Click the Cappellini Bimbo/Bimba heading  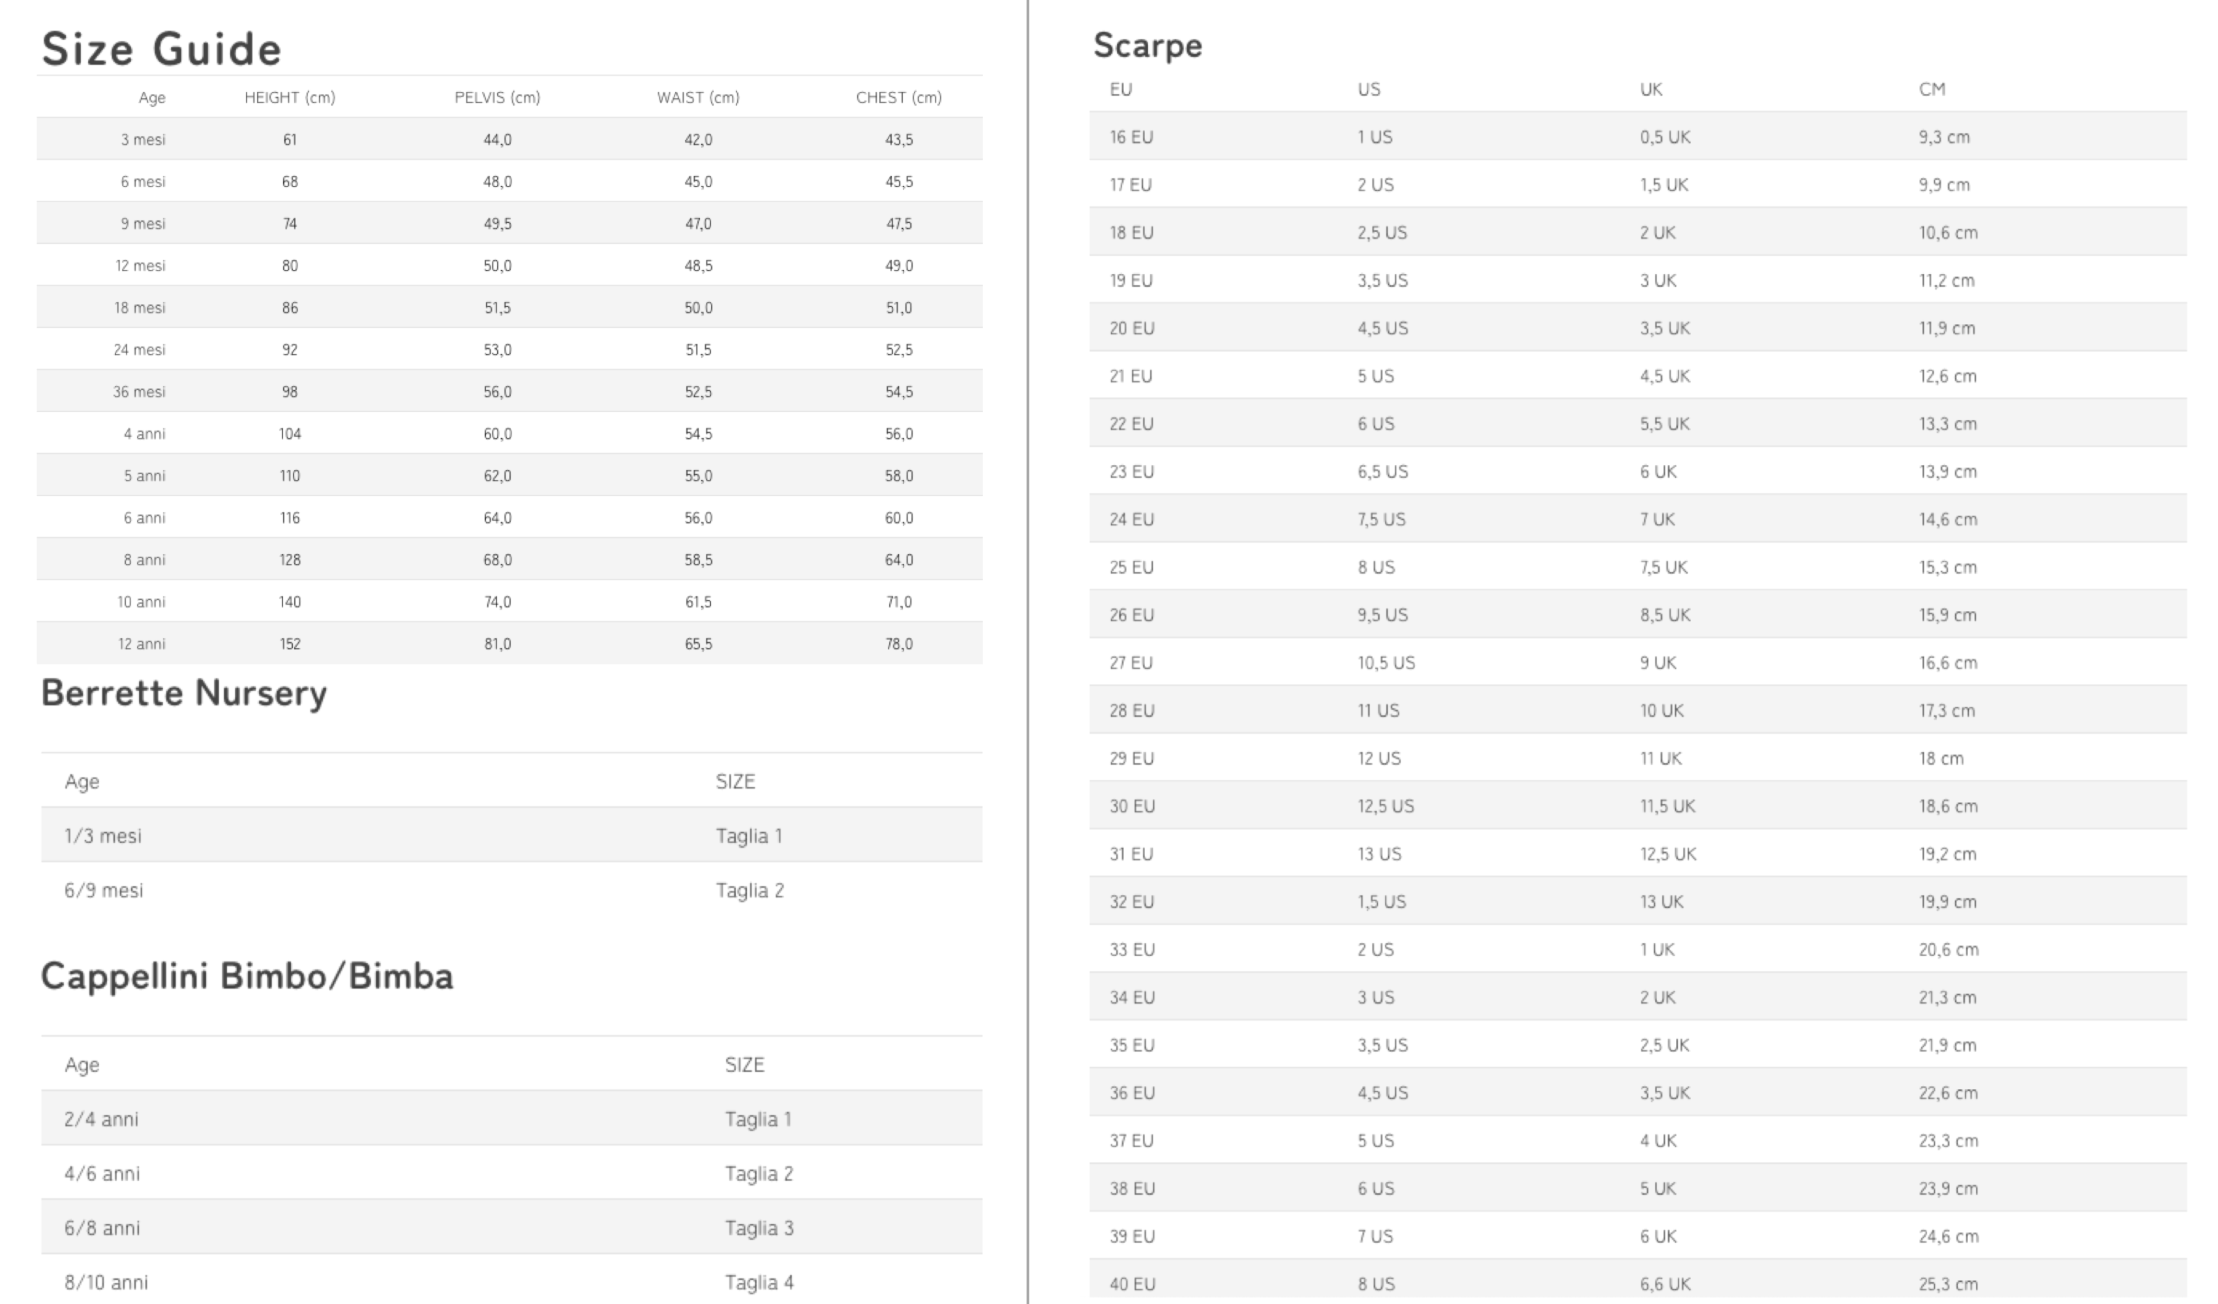point(247,976)
